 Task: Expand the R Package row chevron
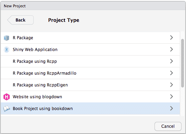point(171,37)
